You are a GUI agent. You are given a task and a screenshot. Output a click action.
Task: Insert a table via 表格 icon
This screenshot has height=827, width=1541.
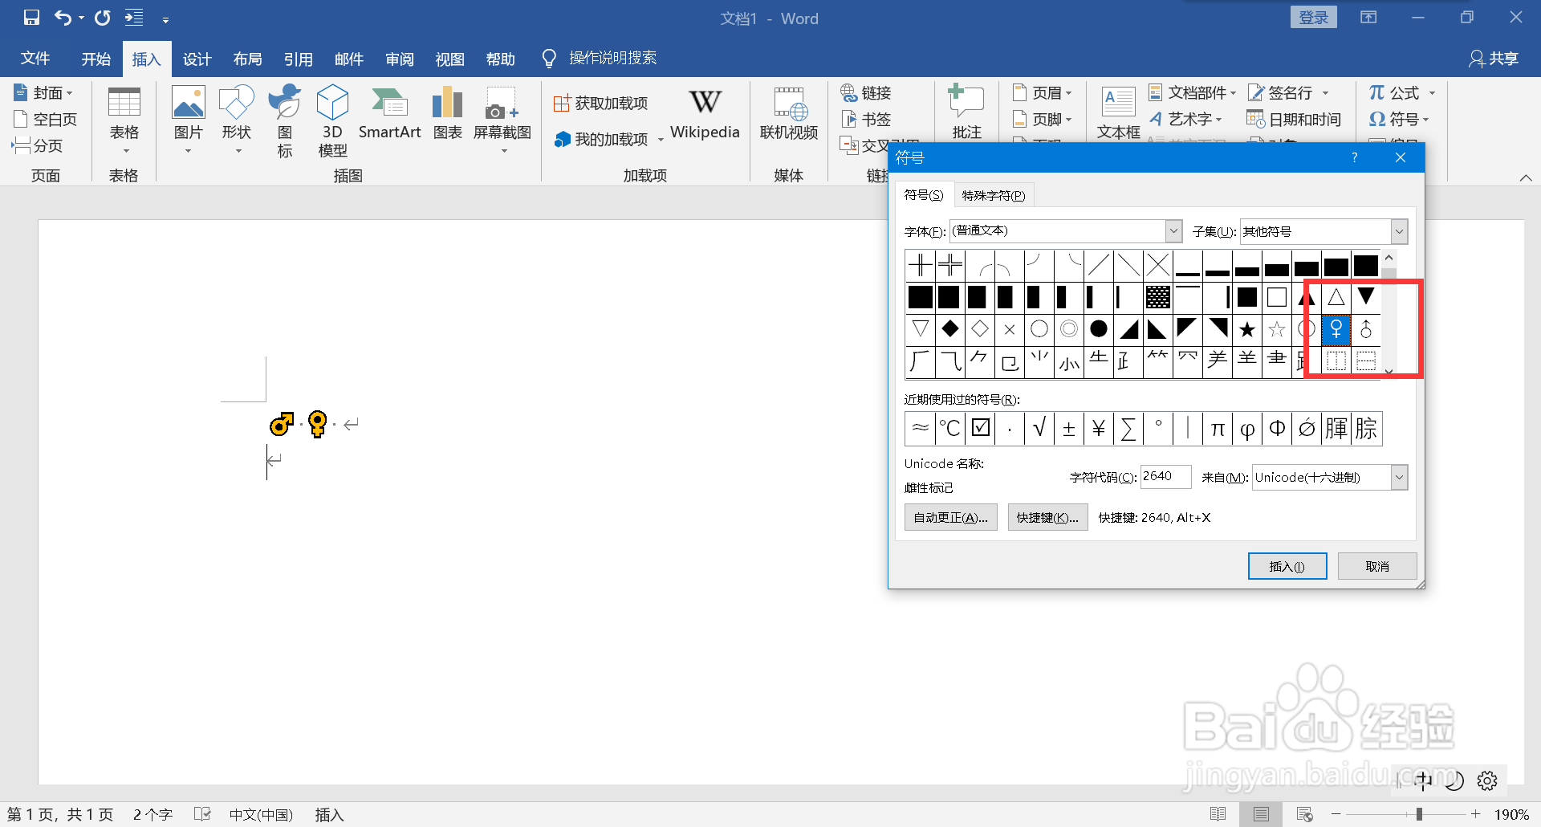tap(124, 120)
